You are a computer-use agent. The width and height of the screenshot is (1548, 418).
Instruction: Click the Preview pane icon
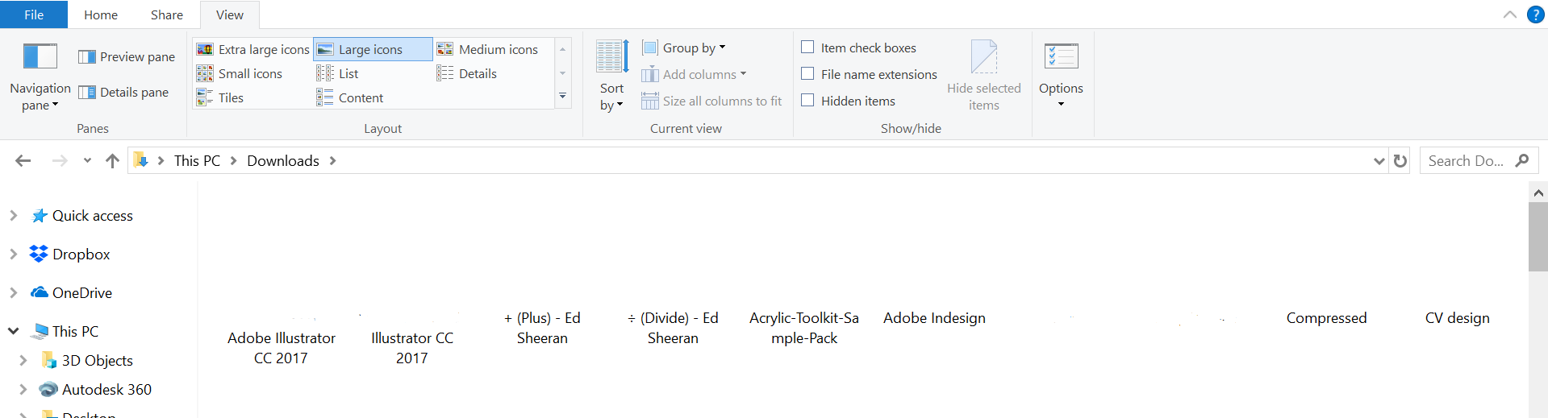87,57
